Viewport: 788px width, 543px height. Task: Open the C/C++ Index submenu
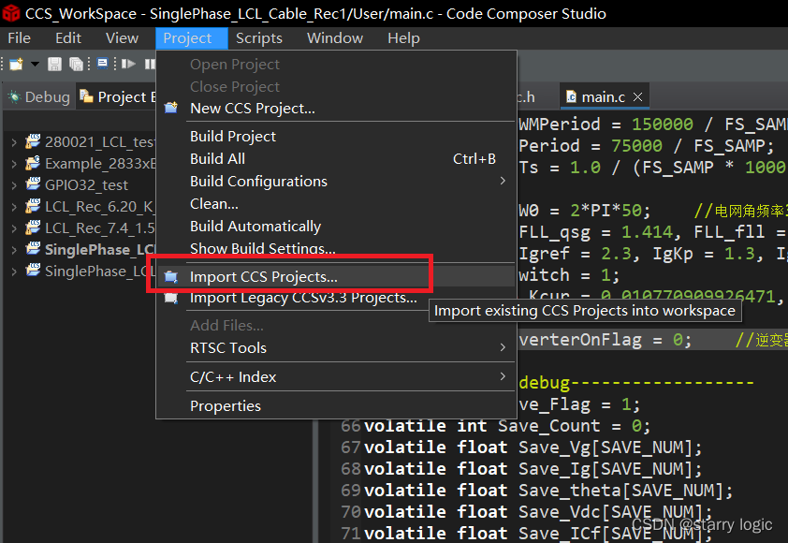pyautogui.click(x=336, y=376)
